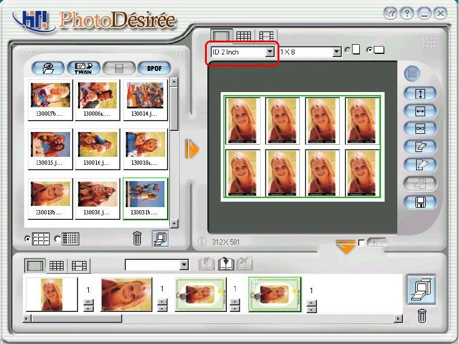Viewport: 459px width, 344px height.
Task: Click the question mark help button
Action: (x=407, y=13)
